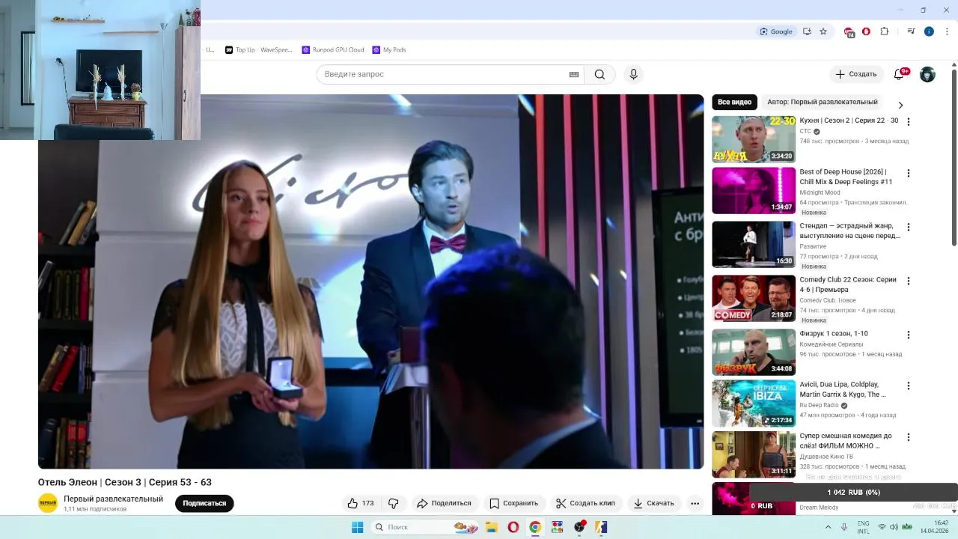Open the Best of Deep House thumbnail
958x539 pixels.
[x=754, y=190]
